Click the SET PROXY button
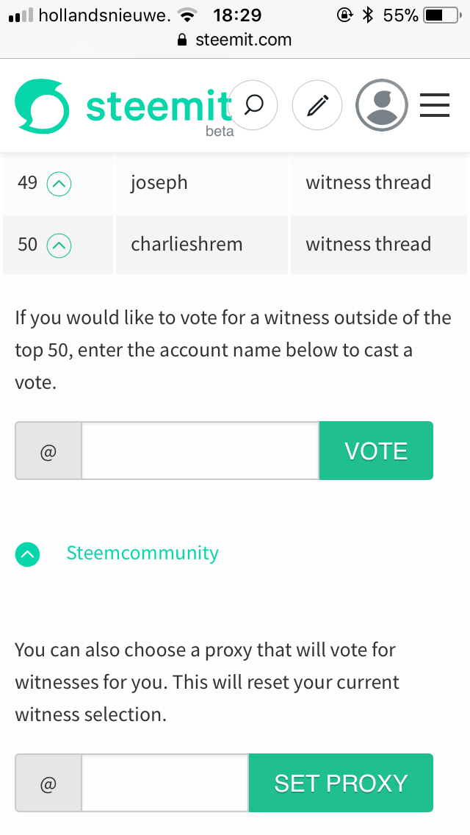 click(341, 783)
